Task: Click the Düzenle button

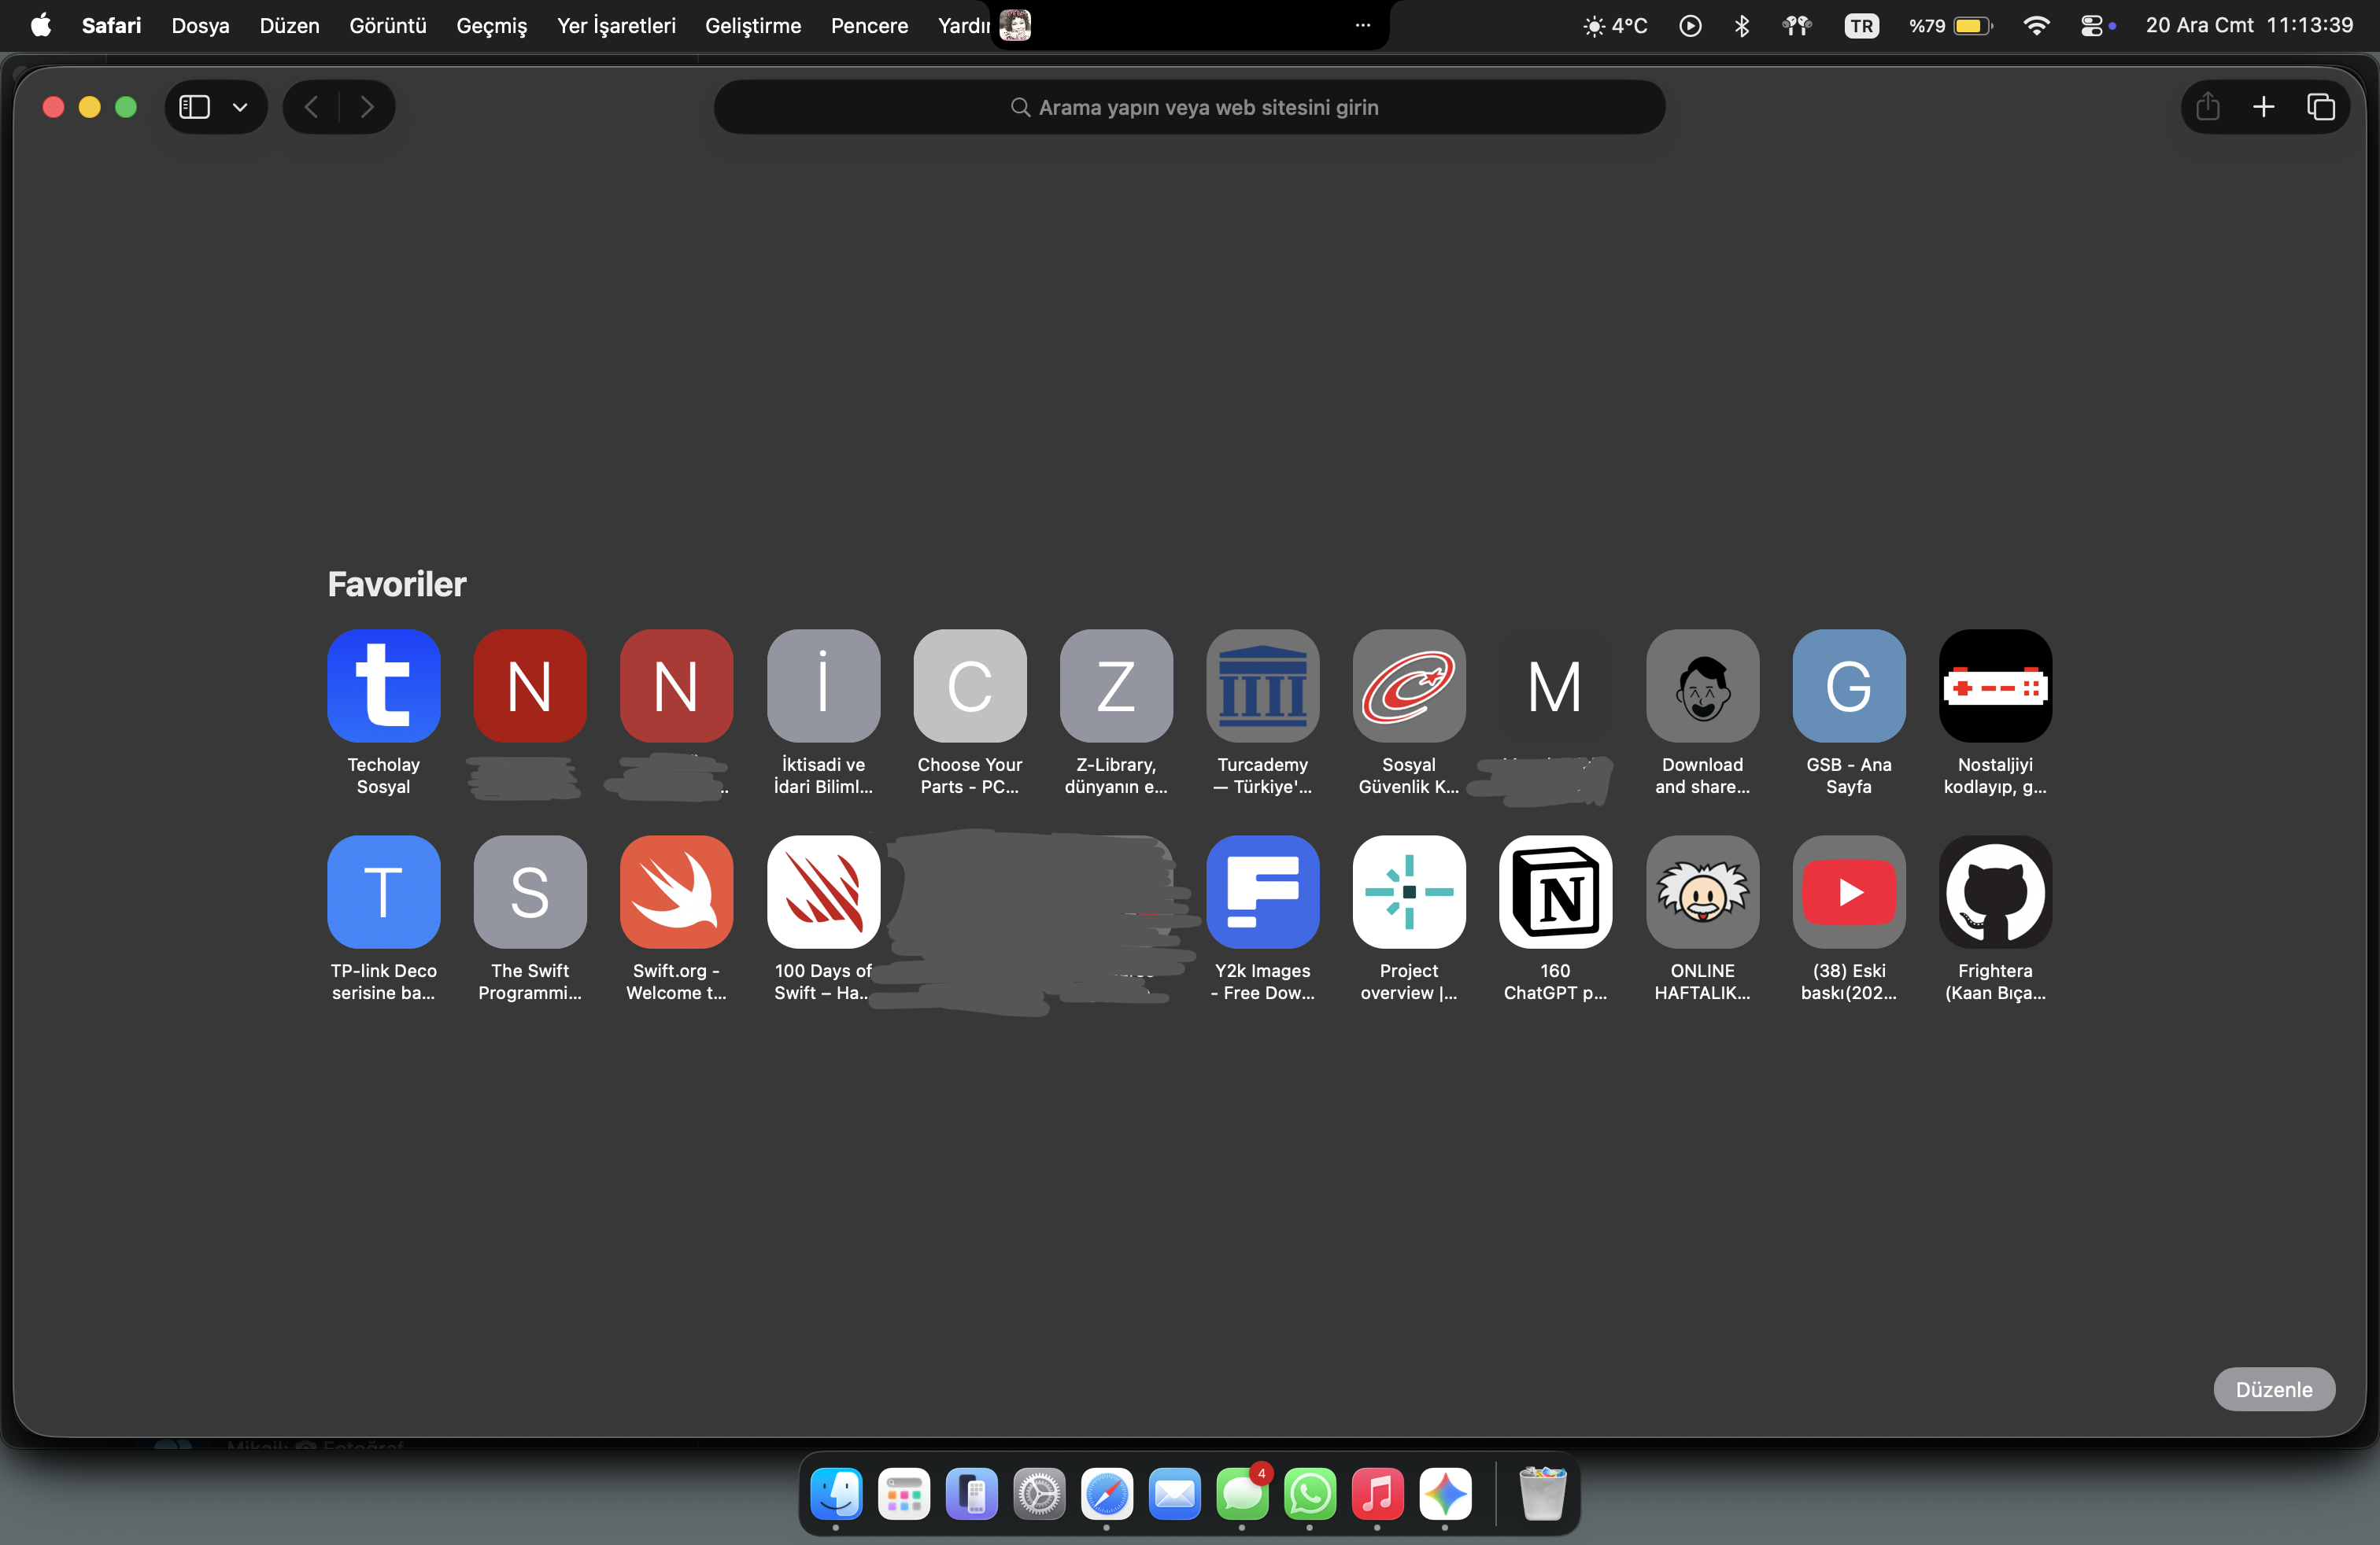Action: (2274, 1389)
